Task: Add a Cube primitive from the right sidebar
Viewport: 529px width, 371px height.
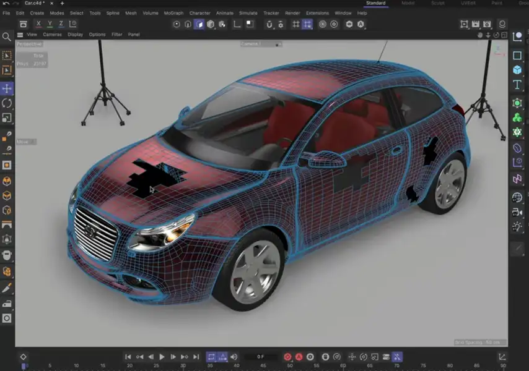Action: tap(517, 70)
